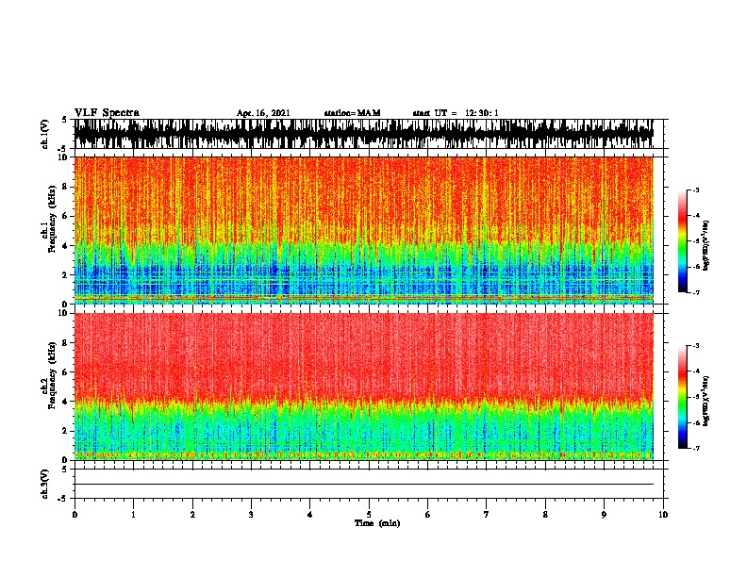The width and height of the screenshot is (747, 577).
Task: Click the flat ch.3 voltage trace
Action: point(363,485)
